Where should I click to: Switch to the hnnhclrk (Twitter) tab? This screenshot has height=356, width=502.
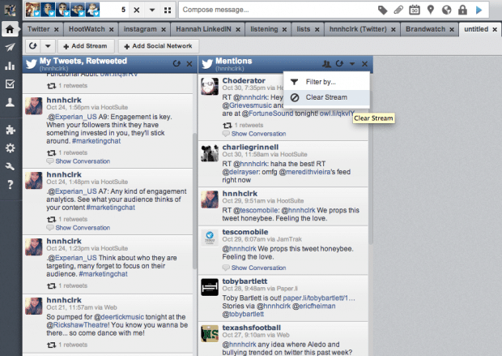pos(358,29)
